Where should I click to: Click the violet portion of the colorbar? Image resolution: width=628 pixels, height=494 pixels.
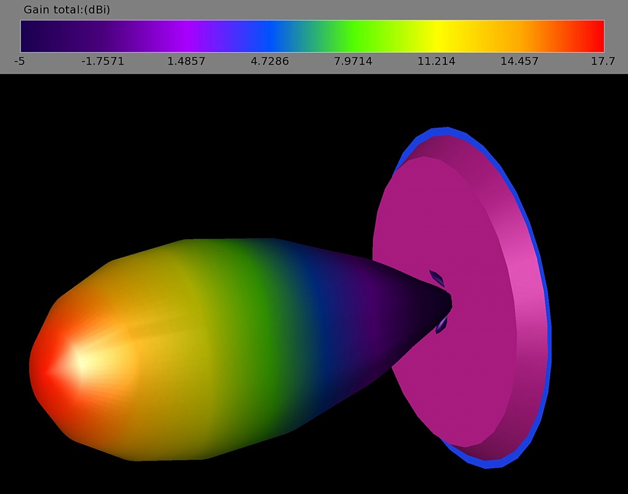click(x=188, y=36)
